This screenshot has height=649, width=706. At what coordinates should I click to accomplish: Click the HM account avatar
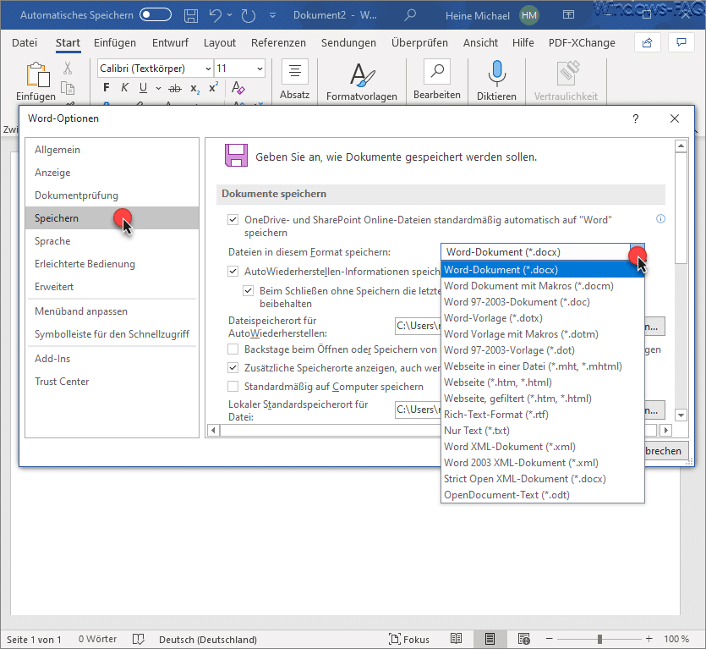click(x=529, y=16)
